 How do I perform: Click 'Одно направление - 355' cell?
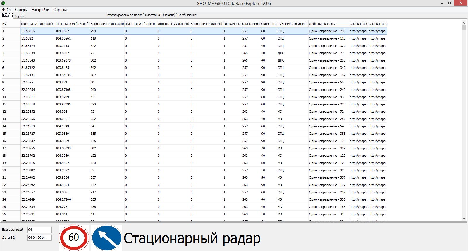328,134
